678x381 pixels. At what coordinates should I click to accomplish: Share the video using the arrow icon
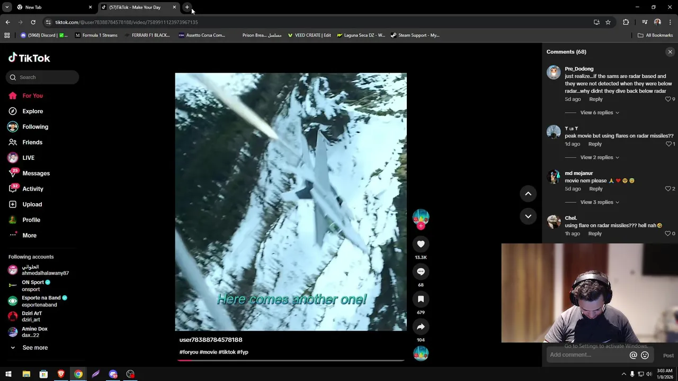coord(421,326)
